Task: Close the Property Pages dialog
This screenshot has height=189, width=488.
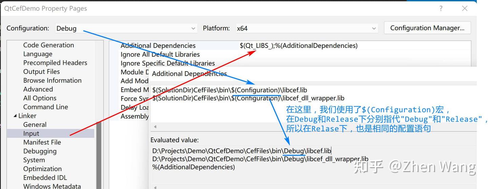Action: point(465,9)
